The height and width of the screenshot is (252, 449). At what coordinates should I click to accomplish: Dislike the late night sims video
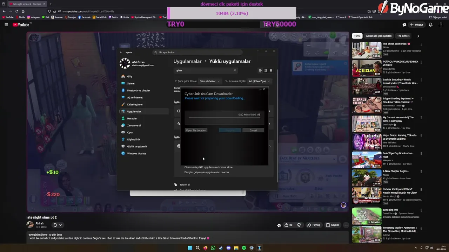pyautogui.click(x=299, y=225)
